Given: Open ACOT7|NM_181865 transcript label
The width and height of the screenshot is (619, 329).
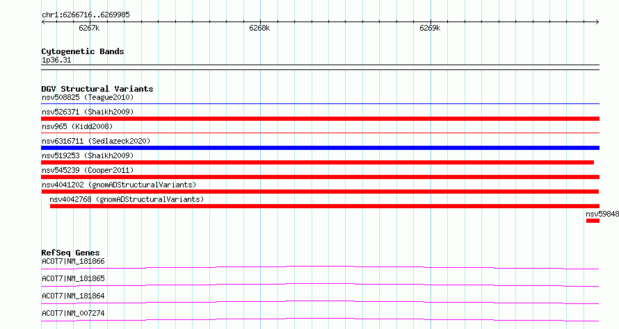Looking at the screenshot, I should pos(73,278).
